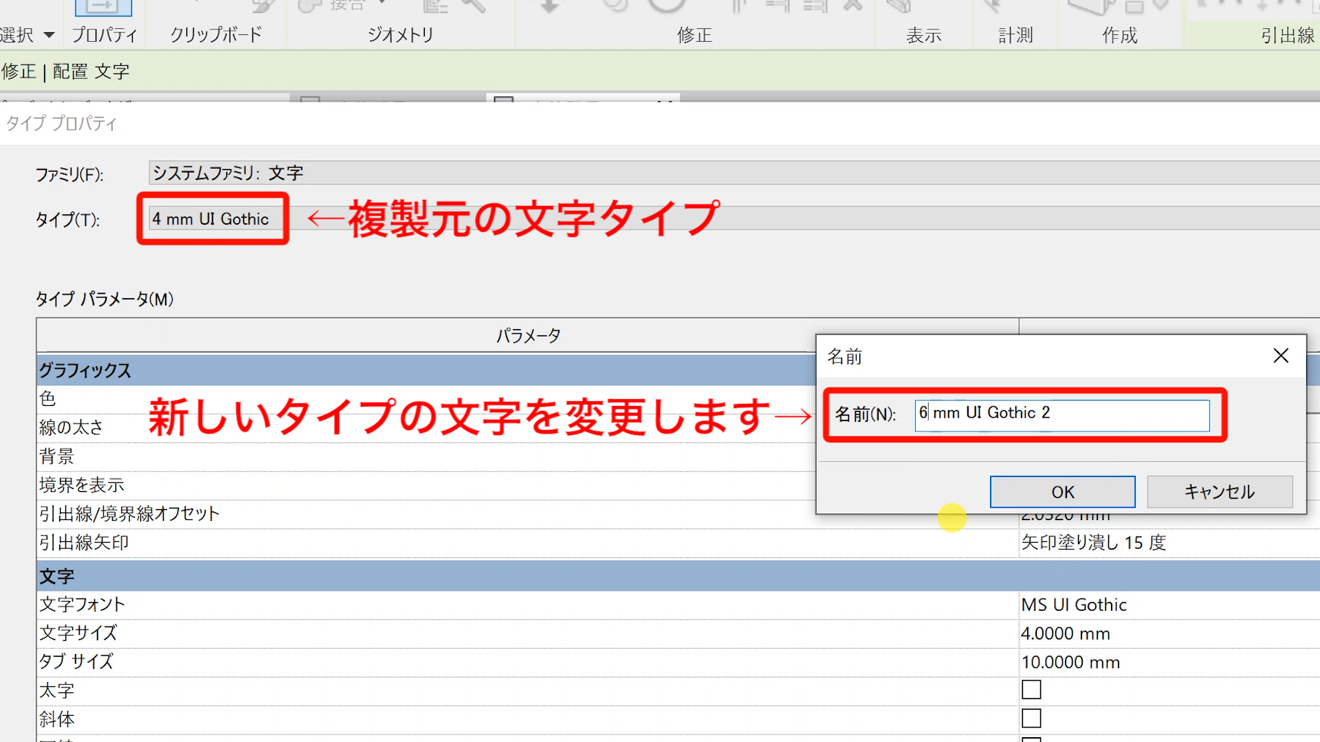Click the 引出線 ribbon panel label

point(1287,35)
